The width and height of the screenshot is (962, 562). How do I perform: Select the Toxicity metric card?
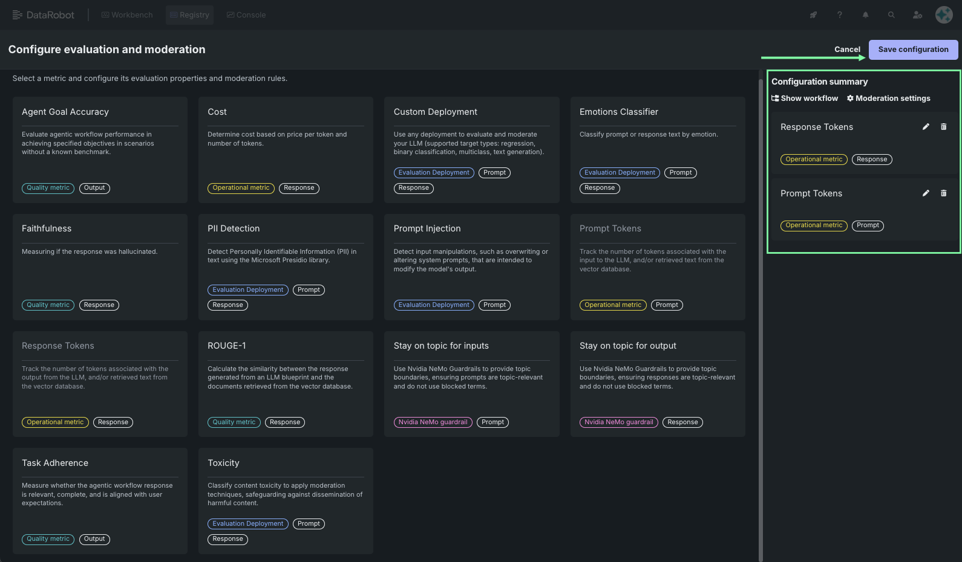coord(286,500)
